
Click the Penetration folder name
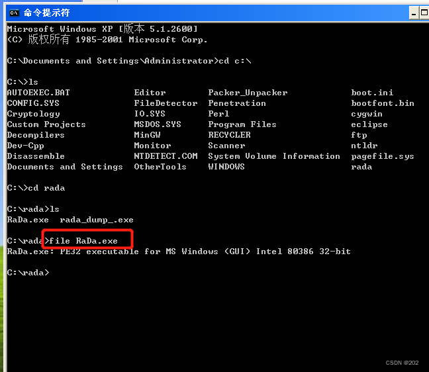[x=237, y=103]
